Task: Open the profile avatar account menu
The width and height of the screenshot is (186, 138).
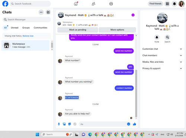Action: [x=182, y=4]
